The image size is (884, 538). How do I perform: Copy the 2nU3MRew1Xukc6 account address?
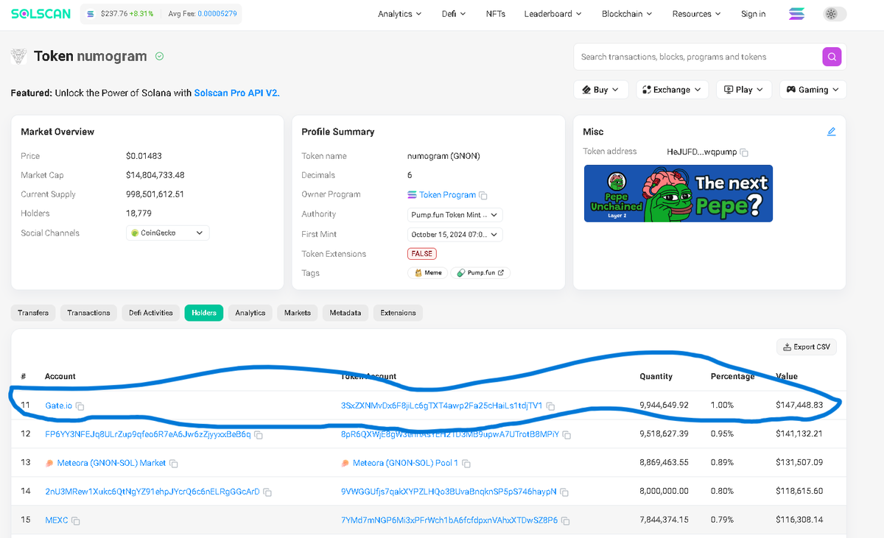267,492
